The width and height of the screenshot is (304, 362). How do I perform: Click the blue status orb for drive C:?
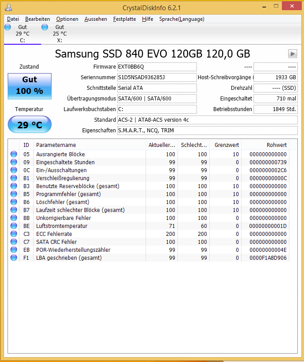point(8,27)
